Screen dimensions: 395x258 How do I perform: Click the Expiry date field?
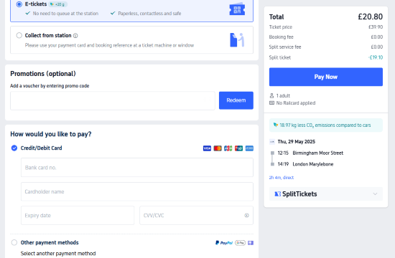pos(78,216)
